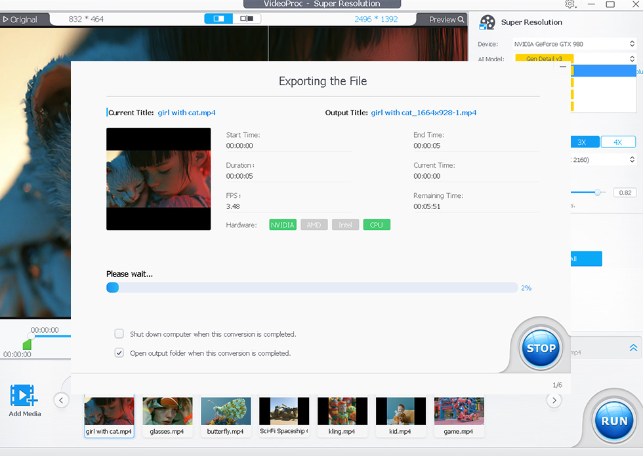Select the split view compare mode
The width and height of the screenshot is (643, 456).
218,19
